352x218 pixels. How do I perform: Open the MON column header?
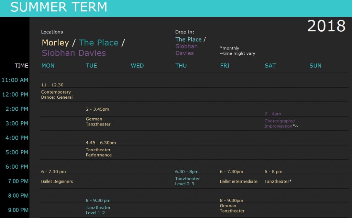tap(48, 66)
